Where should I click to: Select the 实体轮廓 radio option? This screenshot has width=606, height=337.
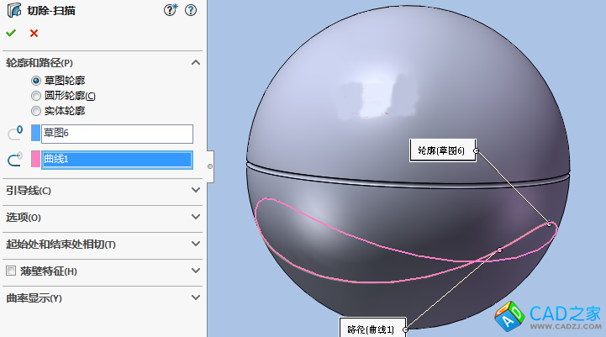[x=36, y=111]
